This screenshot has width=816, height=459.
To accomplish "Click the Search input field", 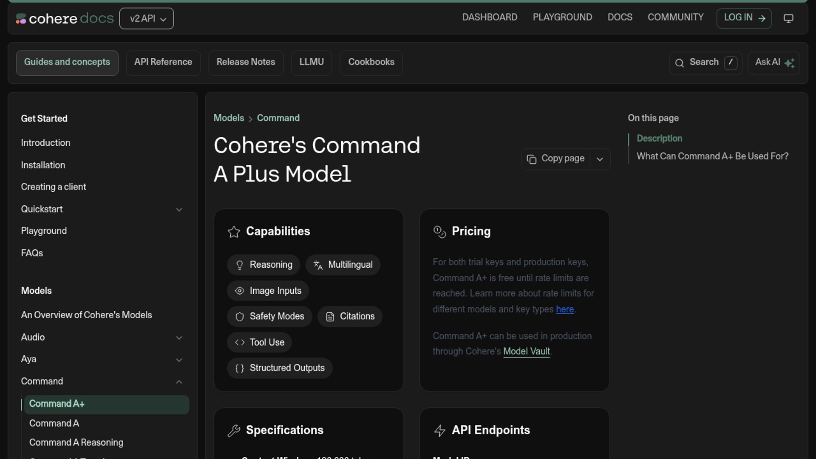I will pyautogui.click(x=706, y=63).
